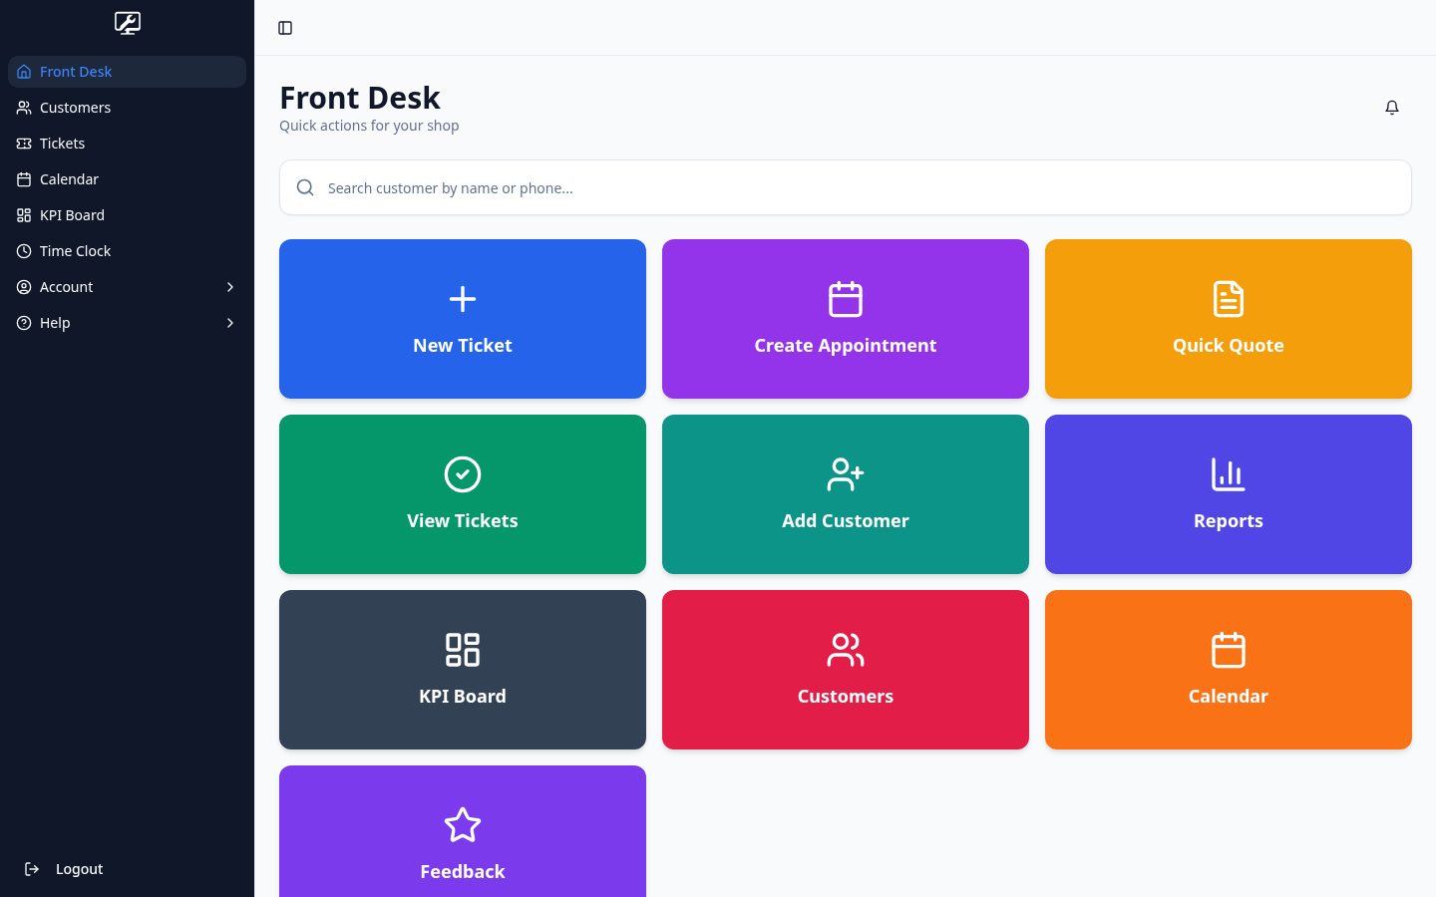Open the notifications bell icon
The height and width of the screenshot is (897, 1436).
1392,108
